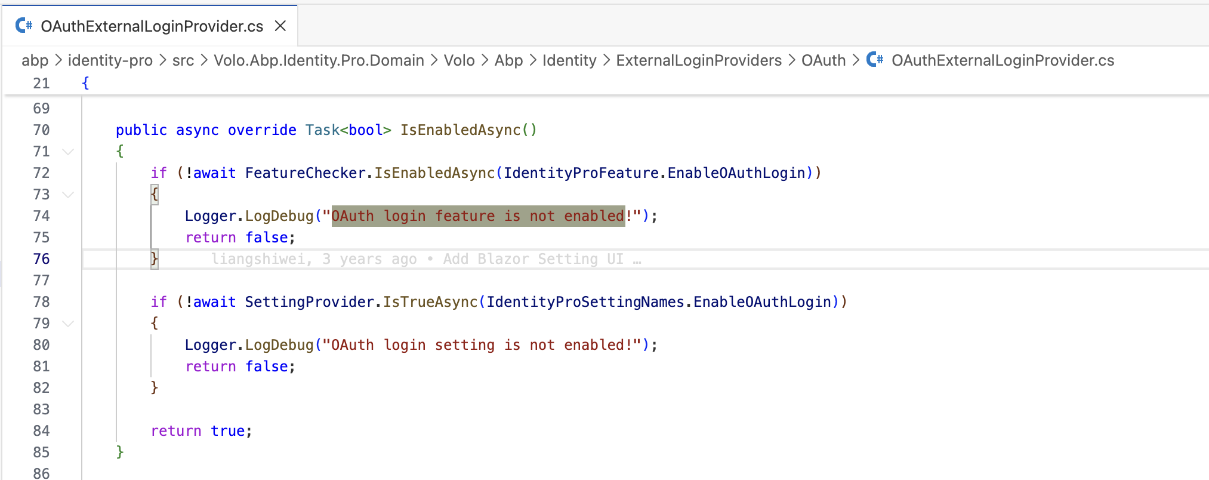1209x480 pixels.
Task: Click the C# file icon in the tab
Action: click(x=24, y=26)
